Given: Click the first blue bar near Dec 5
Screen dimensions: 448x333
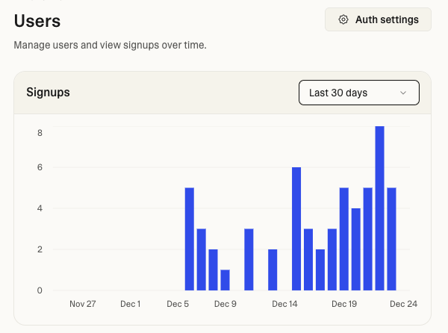Looking at the screenshot, I should (x=190, y=239).
